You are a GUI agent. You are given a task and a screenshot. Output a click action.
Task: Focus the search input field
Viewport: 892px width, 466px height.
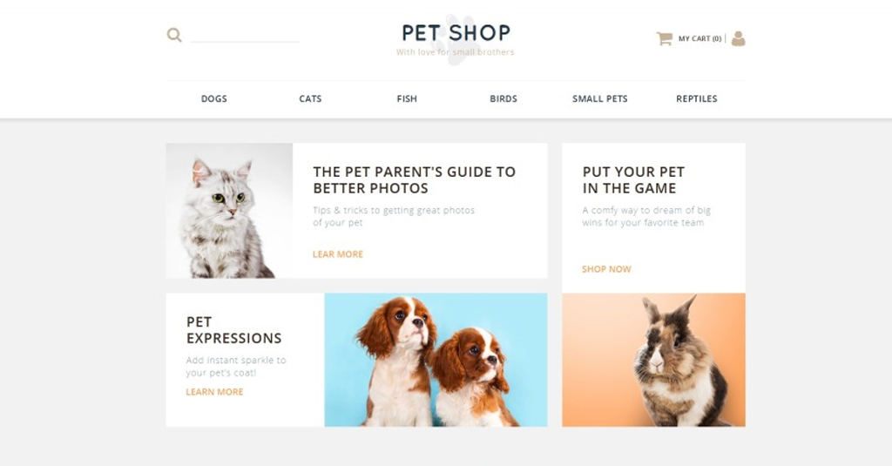point(245,36)
